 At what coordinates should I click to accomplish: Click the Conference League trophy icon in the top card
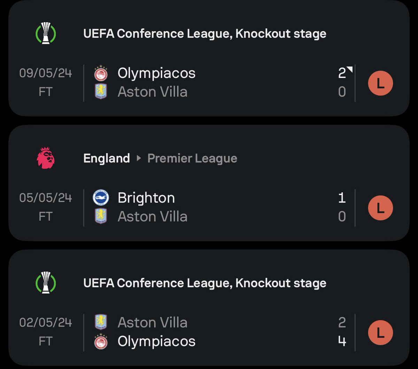46,33
